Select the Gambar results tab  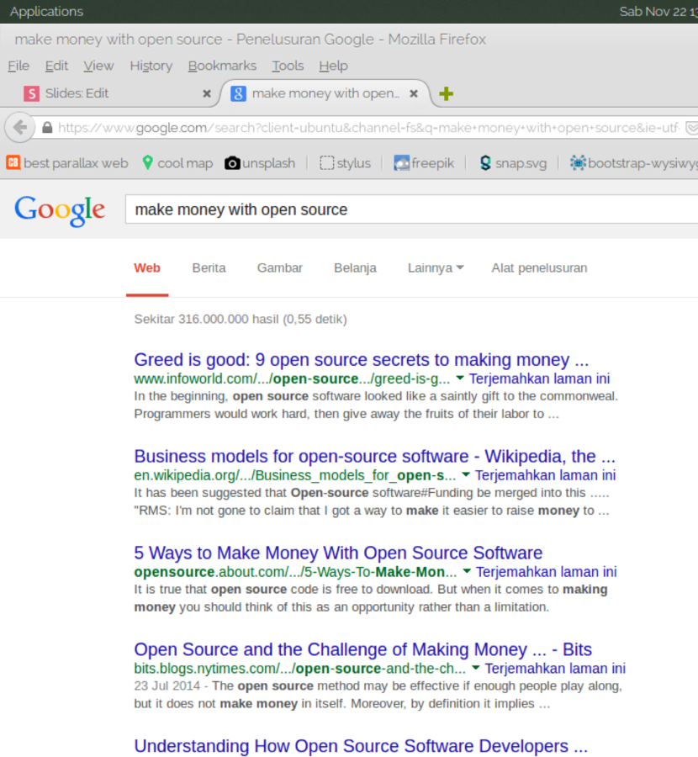(279, 268)
